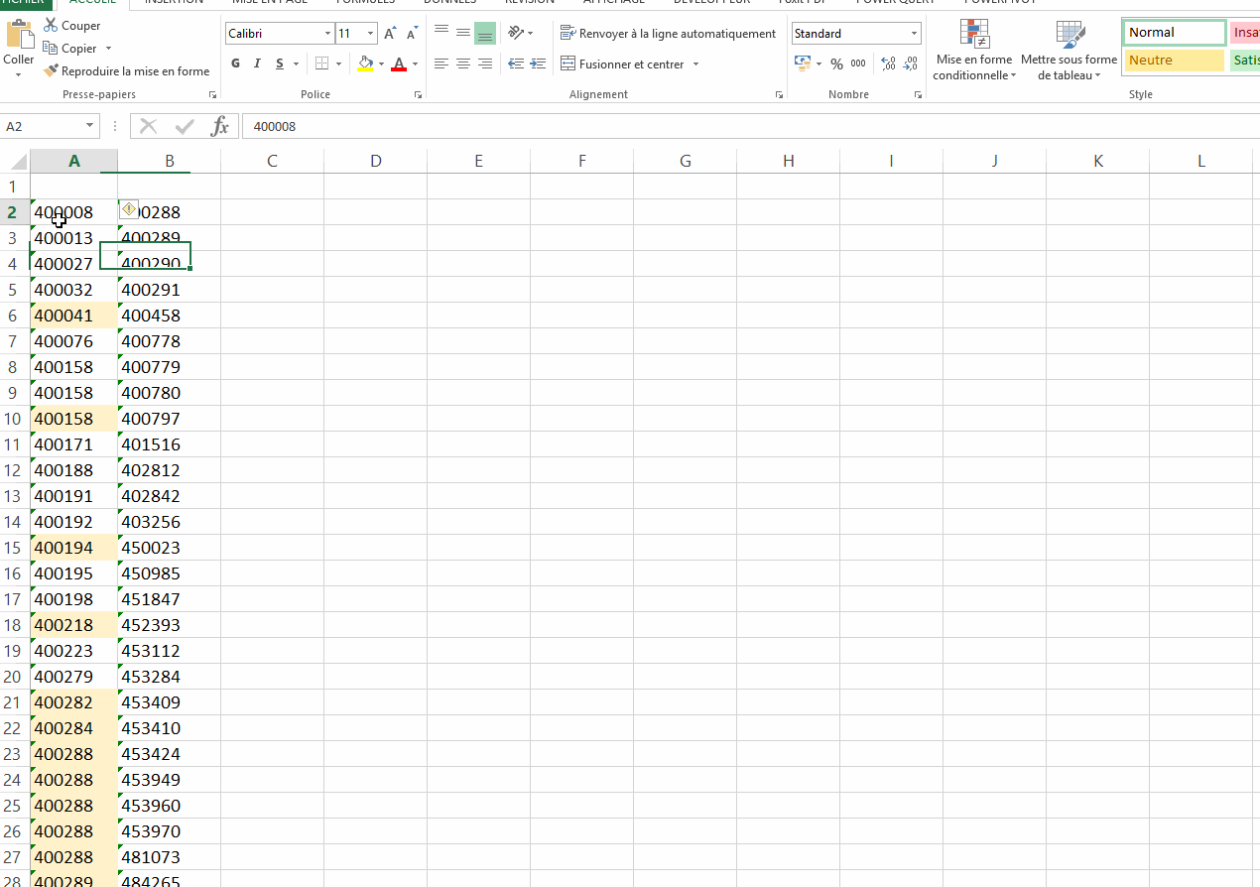Apply the thousands separator 000 format
The height and width of the screenshot is (887, 1260).
coord(858,63)
